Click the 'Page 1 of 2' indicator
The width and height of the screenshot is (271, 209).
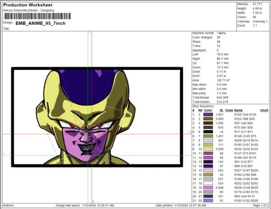point(261,205)
